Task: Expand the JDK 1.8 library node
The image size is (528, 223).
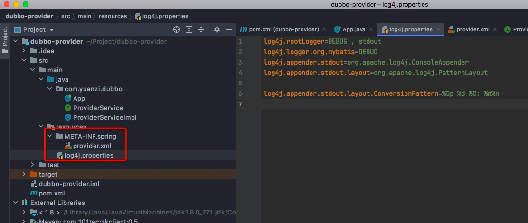Action: (24, 212)
